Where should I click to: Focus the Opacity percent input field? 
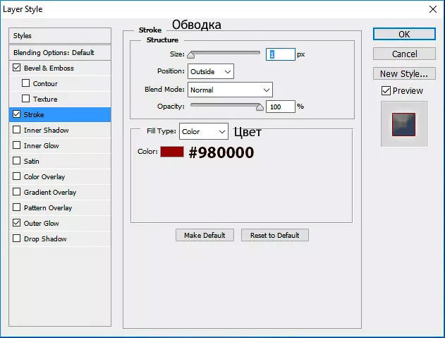pos(281,107)
